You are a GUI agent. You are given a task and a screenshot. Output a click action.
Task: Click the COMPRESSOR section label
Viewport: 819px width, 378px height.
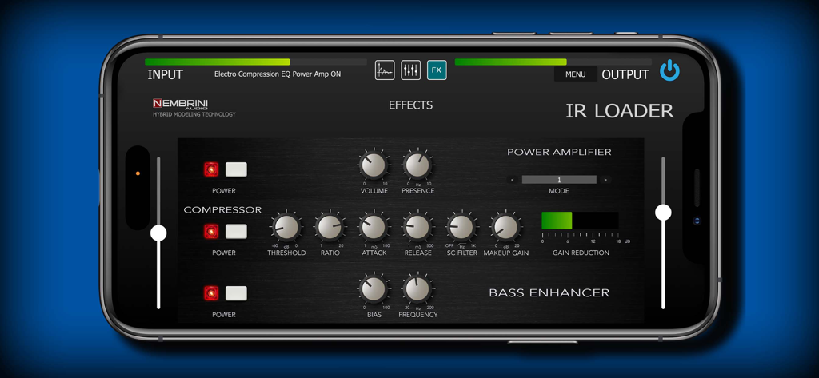(222, 210)
